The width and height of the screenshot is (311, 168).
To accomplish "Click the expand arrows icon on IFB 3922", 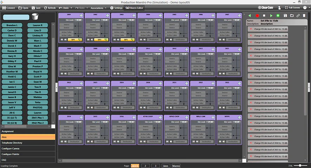I will click(x=81, y=83).
